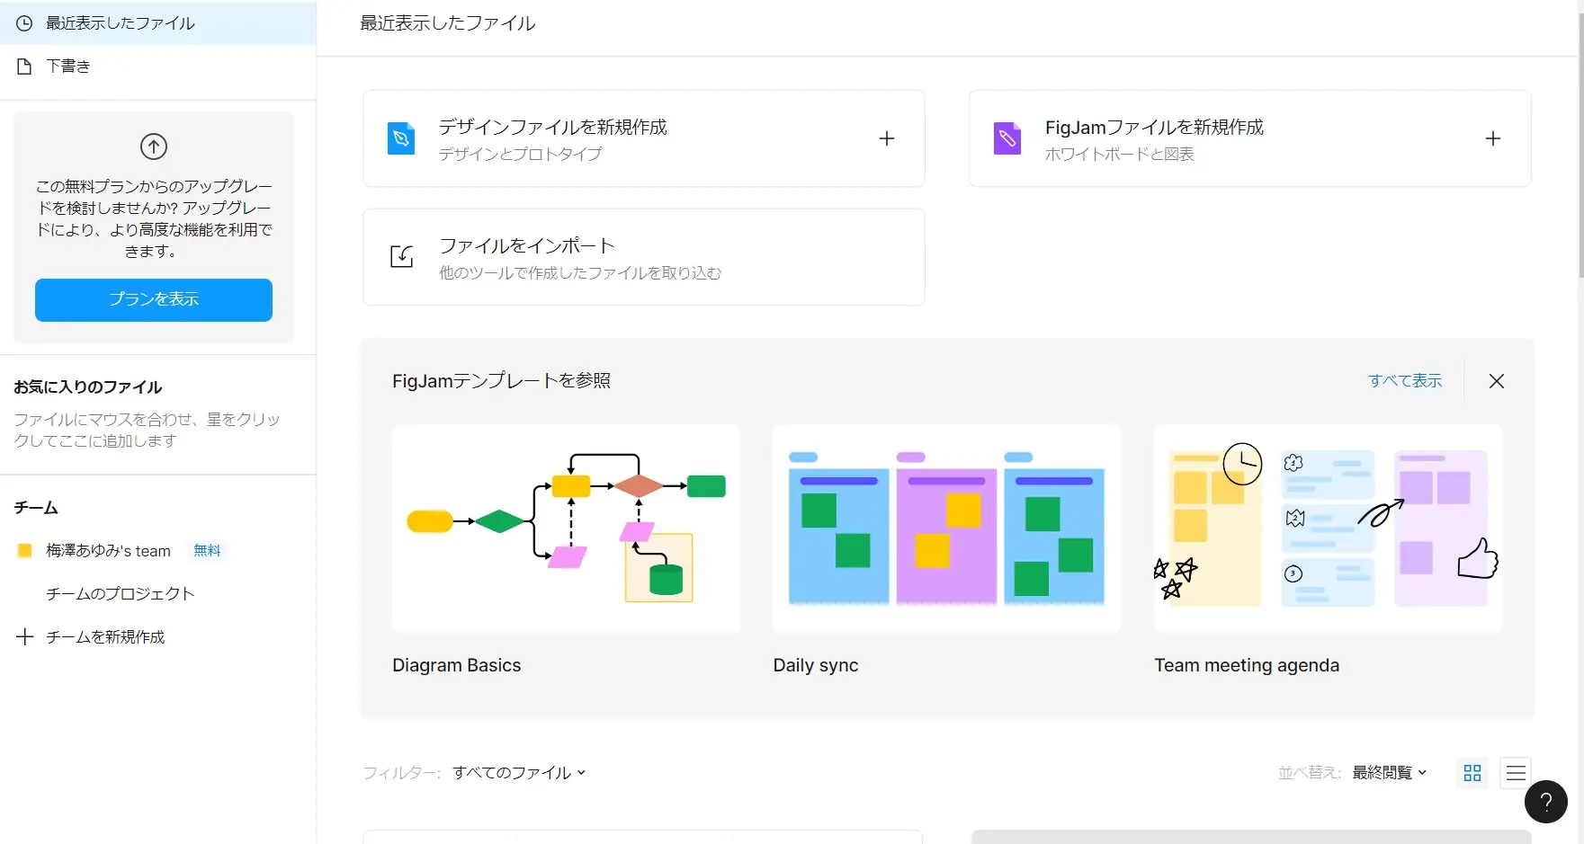The height and width of the screenshot is (844, 1584).
Task: Click the yellow team color square icon
Action: tap(25, 550)
